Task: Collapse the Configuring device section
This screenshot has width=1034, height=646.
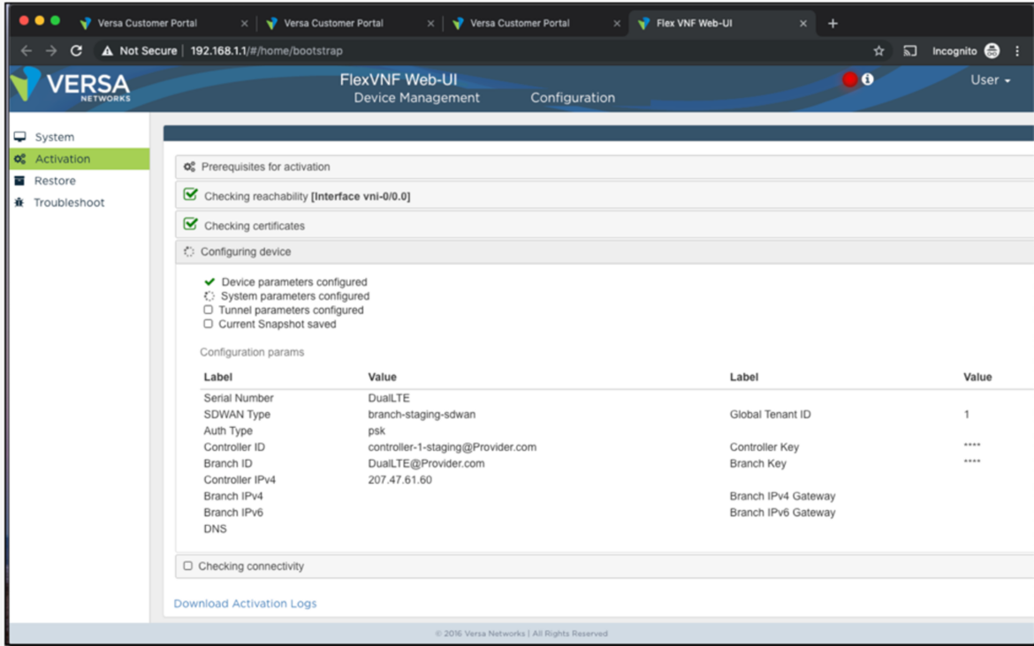Action: coord(245,252)
